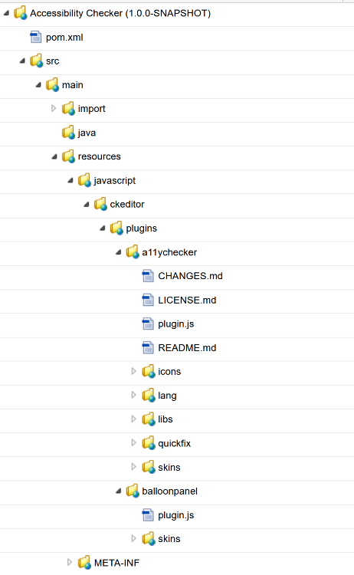The height and width of the screenshot is (575, 354).
Task: Collapse the javascript folder arrow
Action: [70, 180]
